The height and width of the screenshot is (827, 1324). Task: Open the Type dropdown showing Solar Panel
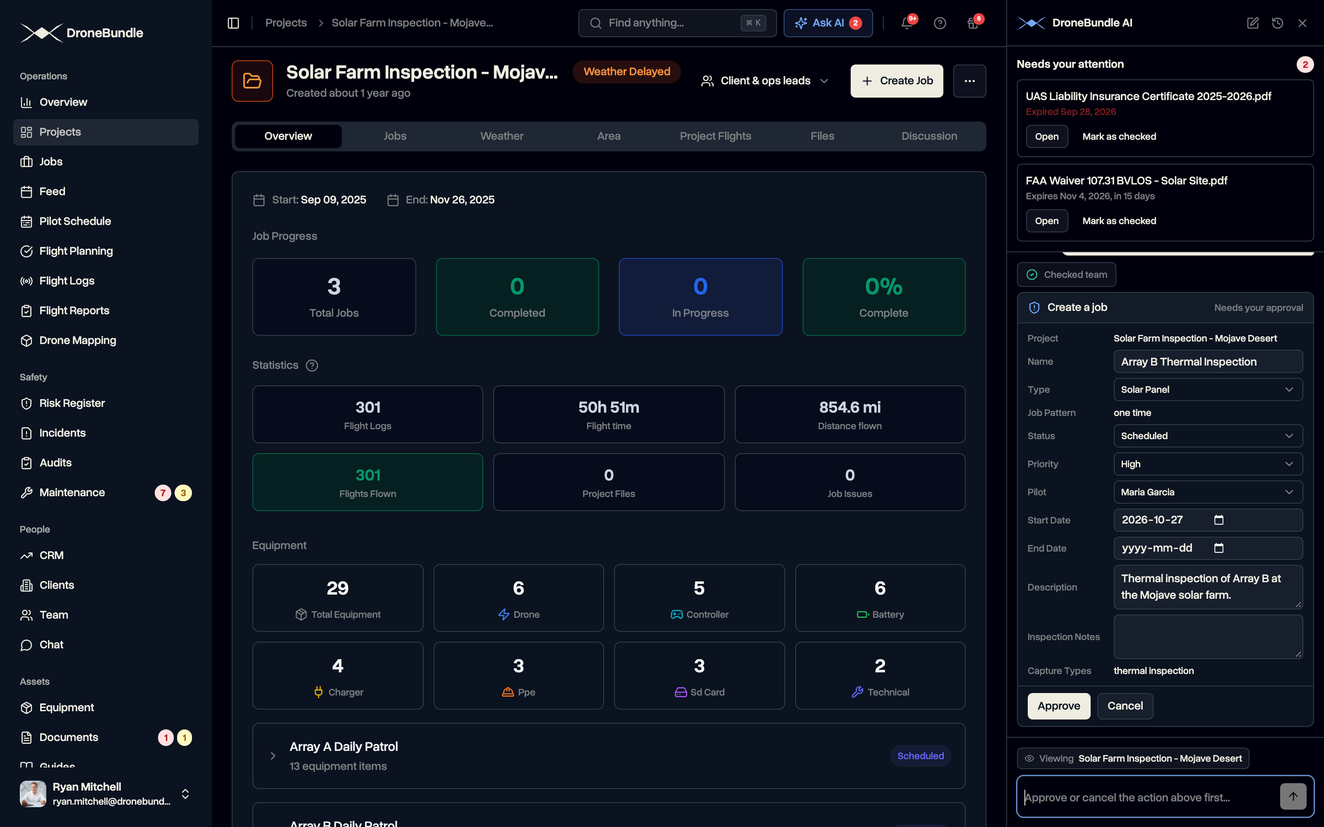(x=1208, y=390)
